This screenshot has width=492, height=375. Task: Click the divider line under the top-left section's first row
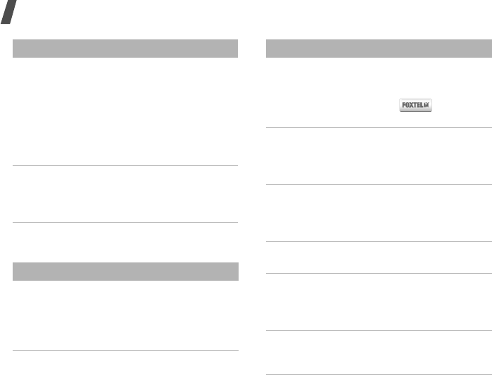coord(125,166)
